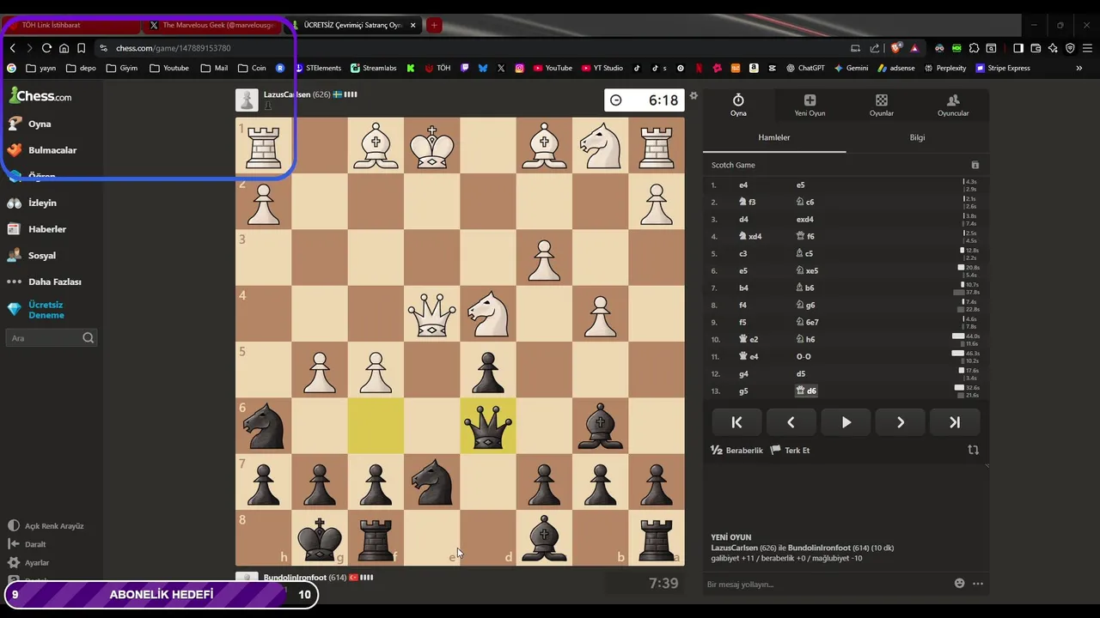
Task: Select the white queen on the board
Action: pos(431,313)
